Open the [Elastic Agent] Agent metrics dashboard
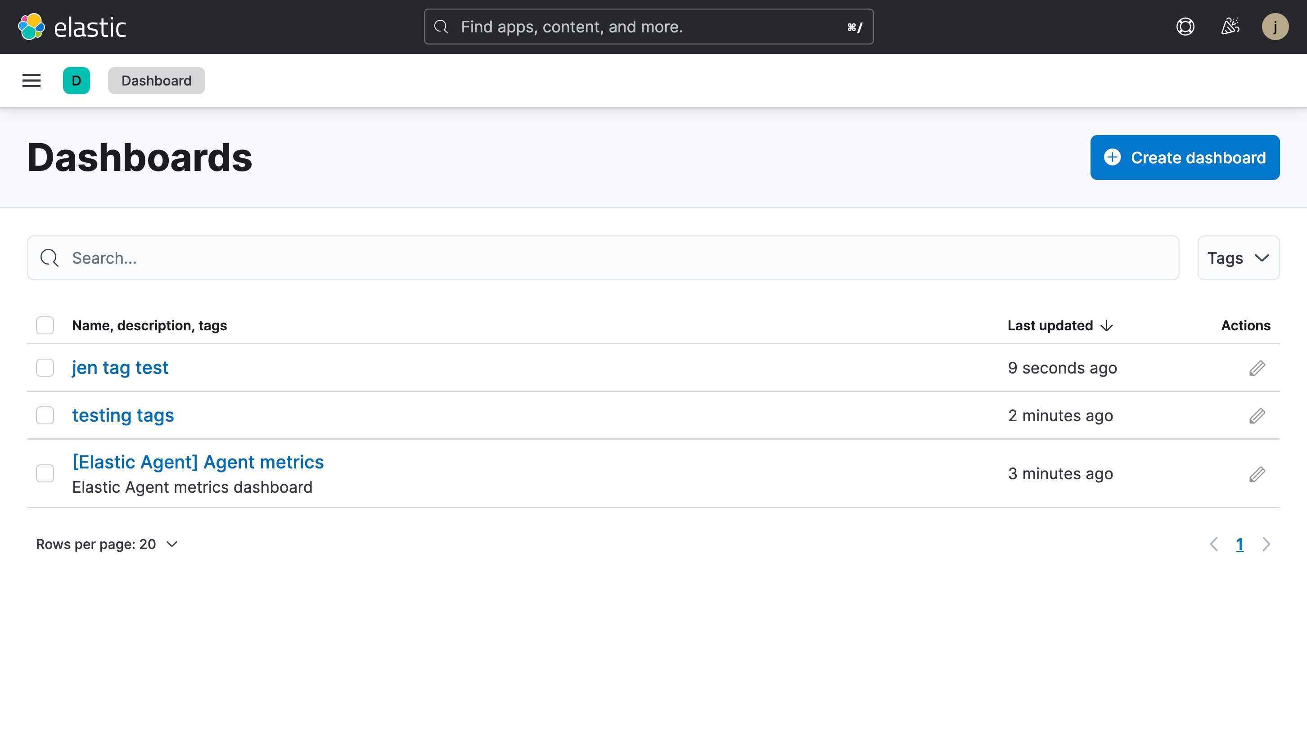Viewport: 1307px width, 738px height. [198, 462]
